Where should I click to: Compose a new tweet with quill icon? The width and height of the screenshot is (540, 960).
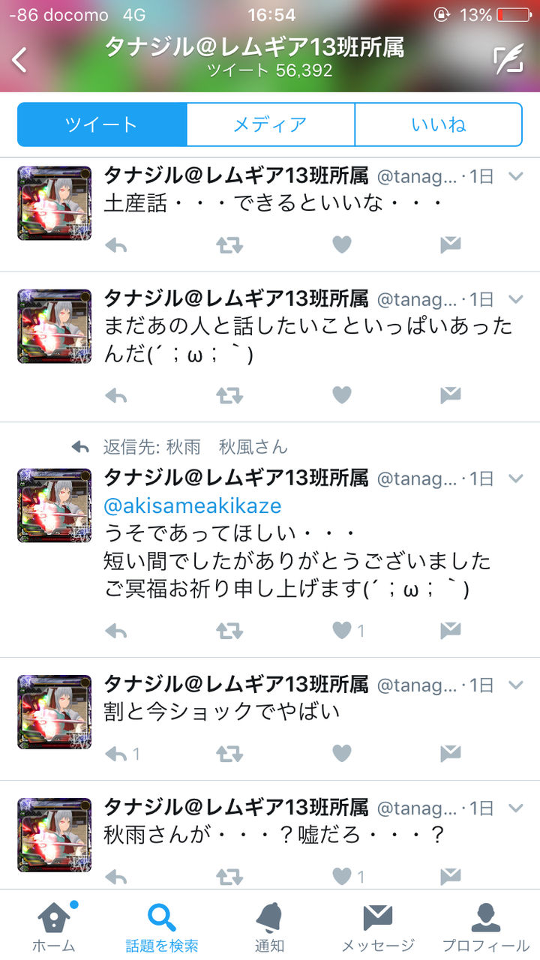click(x=508, y=60)
